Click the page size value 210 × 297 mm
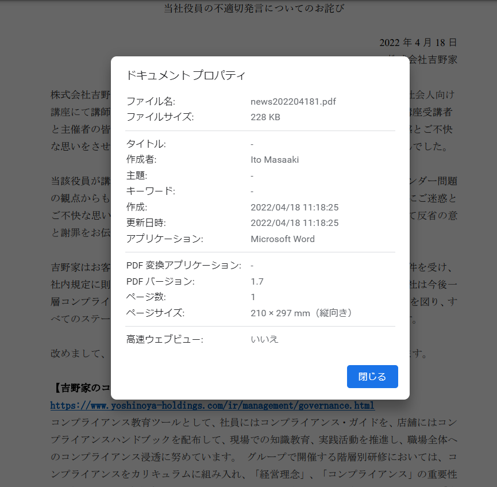 pos(301,313)
